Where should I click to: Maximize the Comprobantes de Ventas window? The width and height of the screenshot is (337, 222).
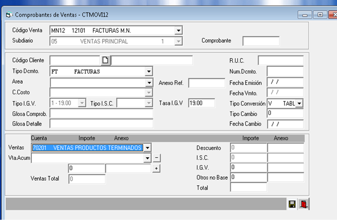pyautogui.click(x=320, y=15)
